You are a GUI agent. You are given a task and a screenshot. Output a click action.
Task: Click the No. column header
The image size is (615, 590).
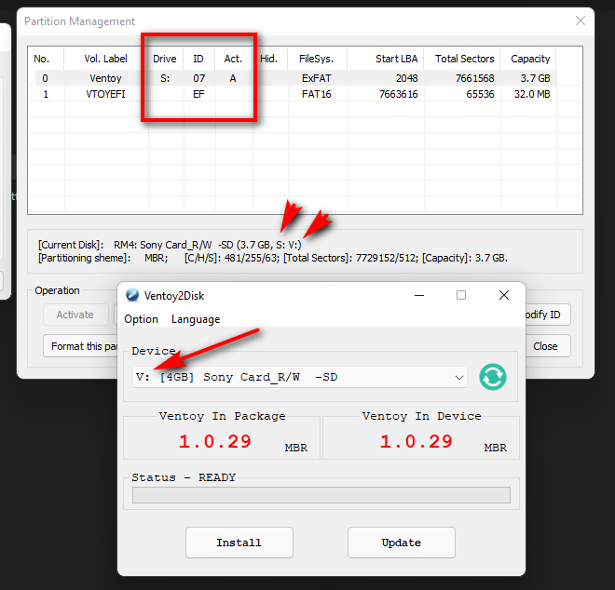pyautogui.click(x=42, y=59)
